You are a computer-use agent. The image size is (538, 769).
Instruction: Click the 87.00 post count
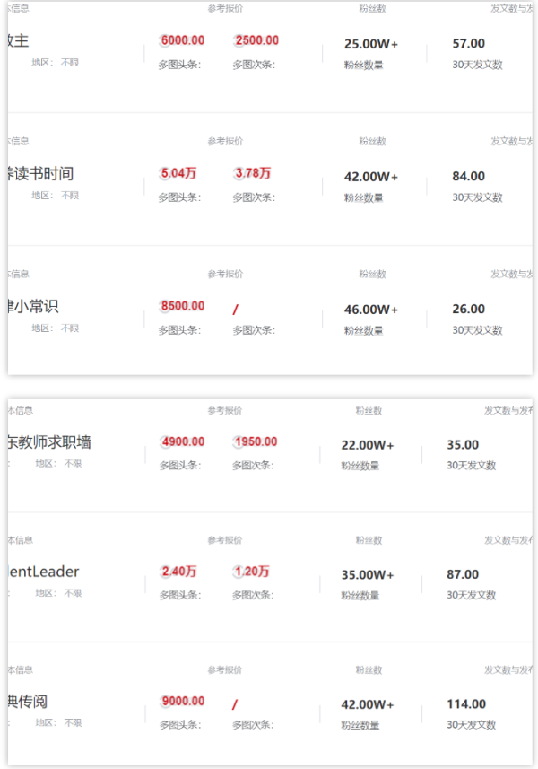click(463, 574)
